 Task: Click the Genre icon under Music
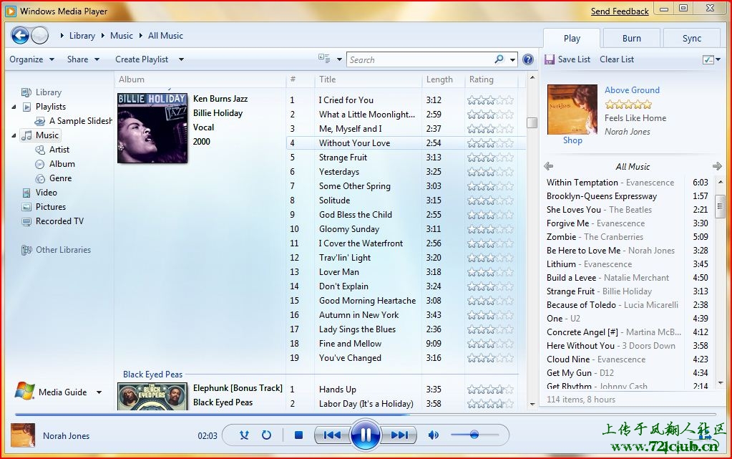(41, 178)
